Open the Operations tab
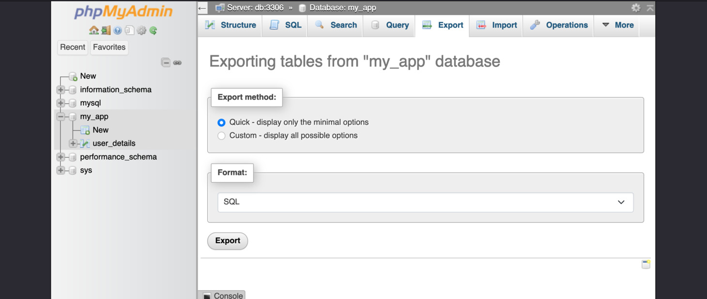 [559, 25]
